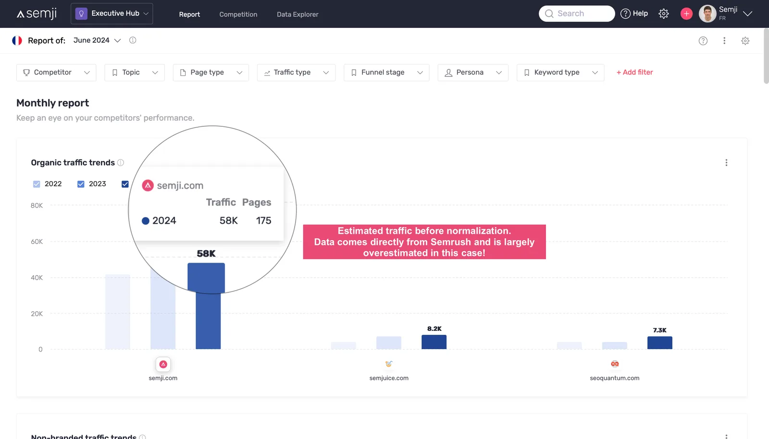Screen dimensions: 769x439
Task: Click info icon beside Non-branded traffic trends
Action: [143, 437]
